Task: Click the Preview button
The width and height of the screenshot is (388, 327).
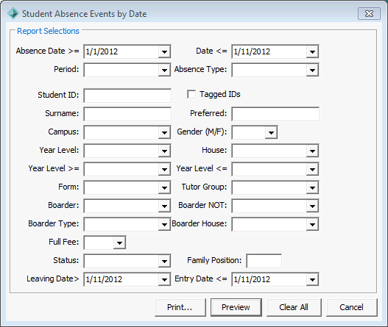Action: point(236,307)
